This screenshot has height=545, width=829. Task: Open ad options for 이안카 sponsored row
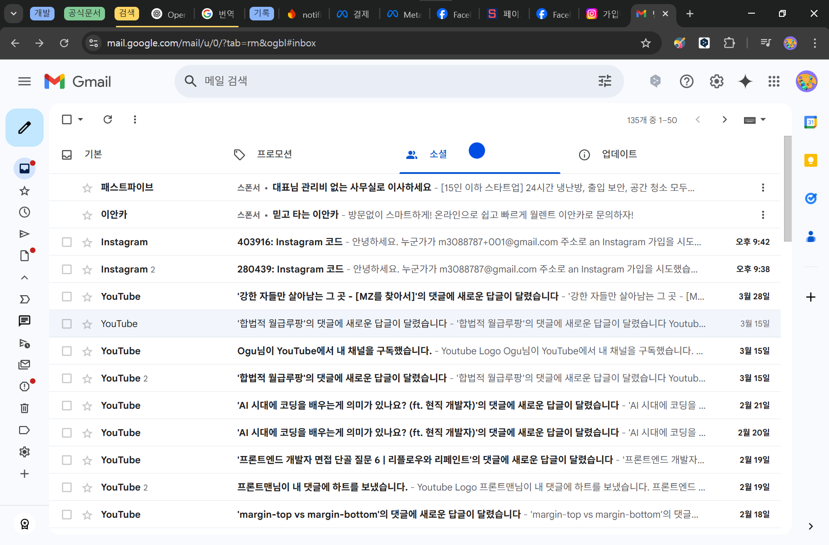pos(763,215)
